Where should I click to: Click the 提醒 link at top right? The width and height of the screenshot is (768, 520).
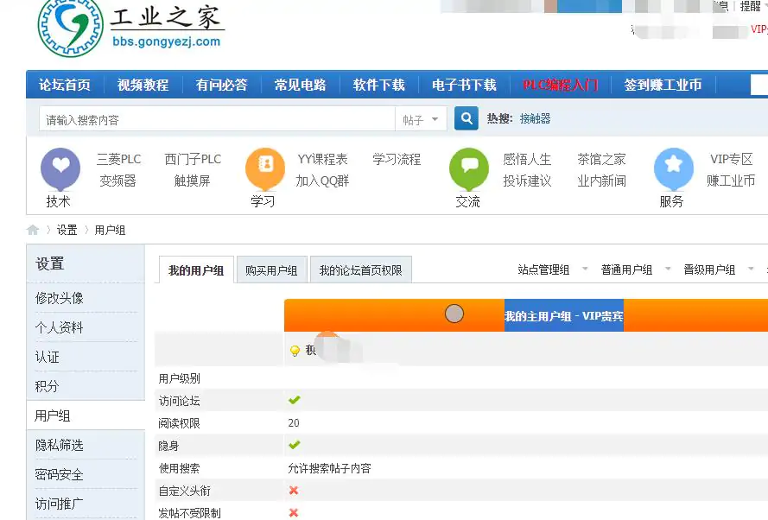coord(750,6)
